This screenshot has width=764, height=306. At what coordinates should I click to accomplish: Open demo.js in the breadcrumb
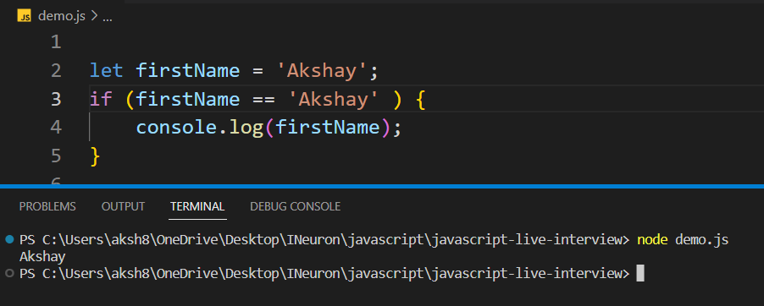pyautogui.click(x=61, y=16)
